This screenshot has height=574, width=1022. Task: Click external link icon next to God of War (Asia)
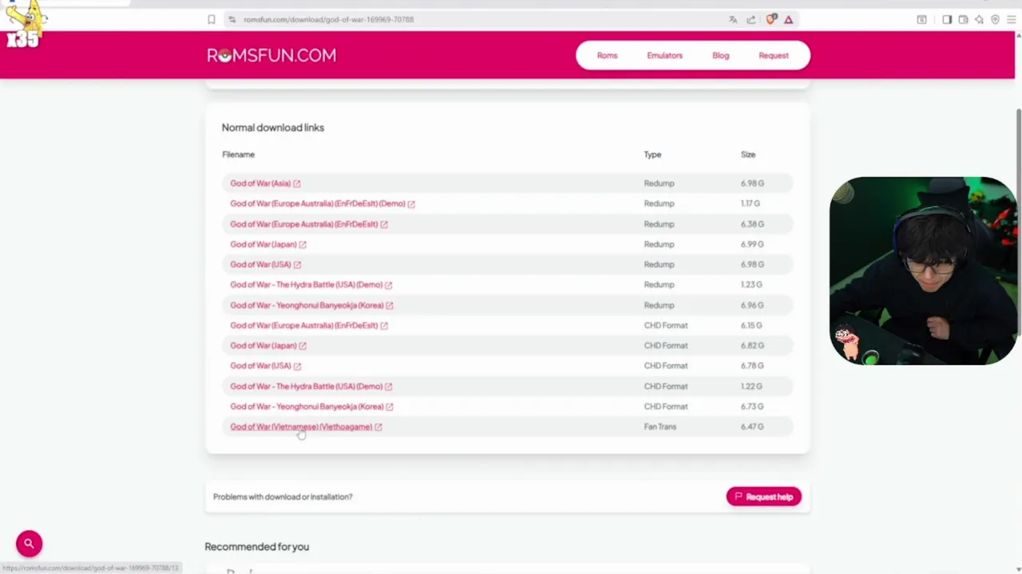coord(297,183)
